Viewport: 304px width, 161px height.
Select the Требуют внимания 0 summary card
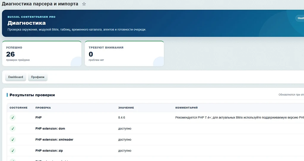(x=124, y=53)
